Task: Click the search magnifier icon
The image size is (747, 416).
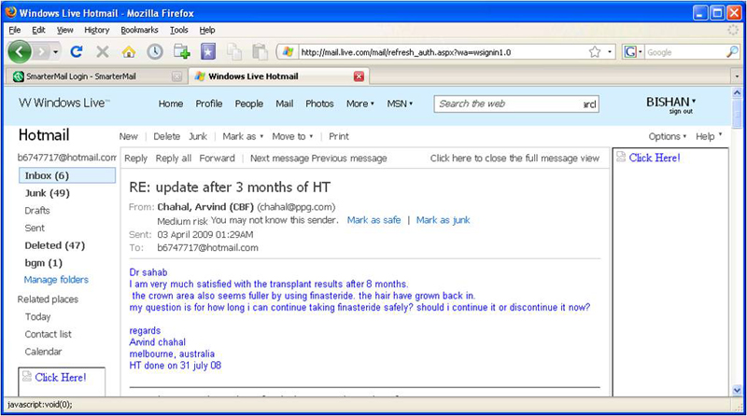Action: 732,52
